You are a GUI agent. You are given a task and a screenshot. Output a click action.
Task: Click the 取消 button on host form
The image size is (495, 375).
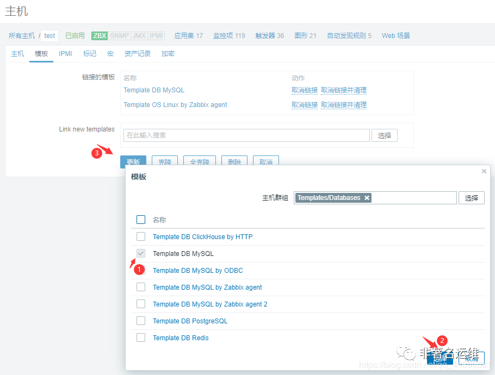[x=266, y=161]
